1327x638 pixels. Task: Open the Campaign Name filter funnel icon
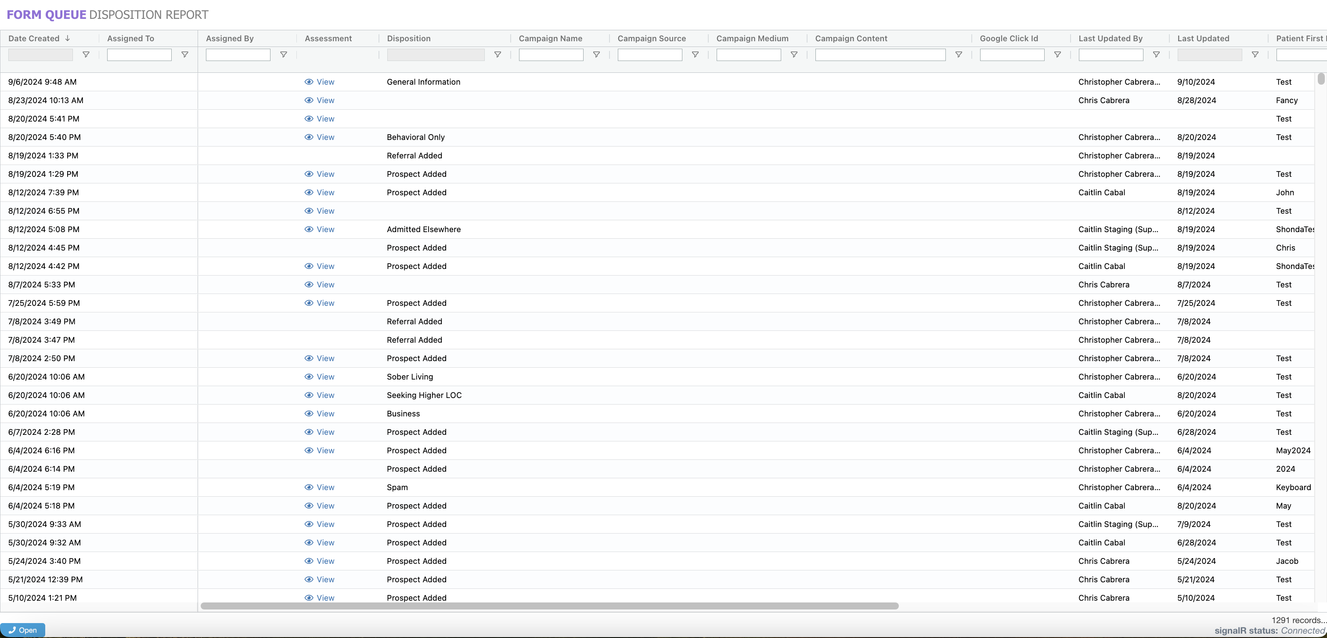pos(596,54)
